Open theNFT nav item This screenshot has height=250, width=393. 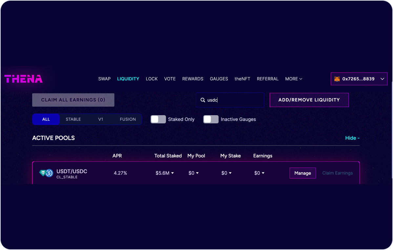tap(242, 79)
